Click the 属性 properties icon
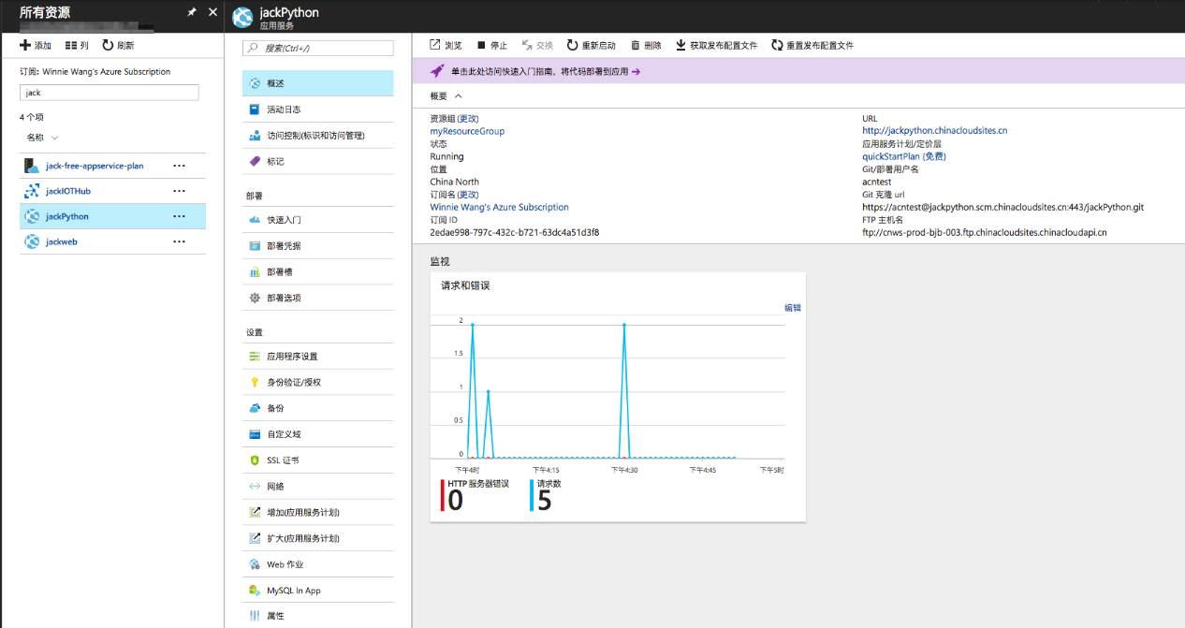 click(x=255, y=616)
